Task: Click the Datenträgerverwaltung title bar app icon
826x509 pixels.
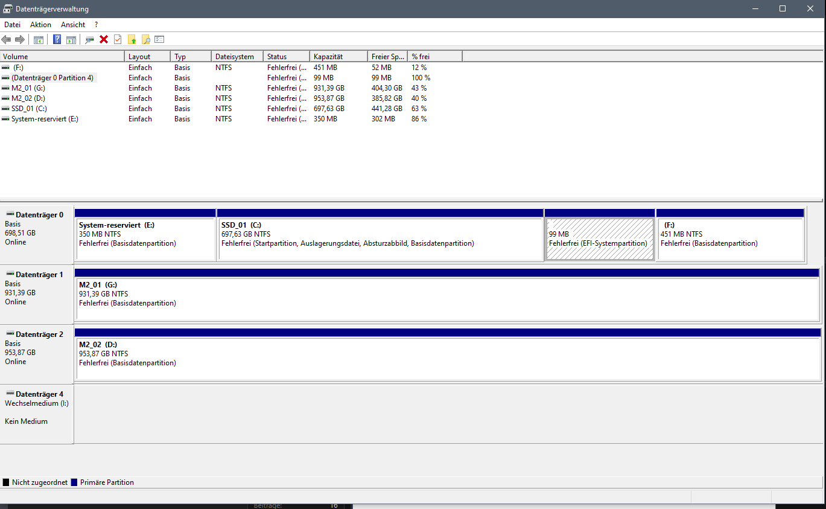Action: tap(8, 9)
